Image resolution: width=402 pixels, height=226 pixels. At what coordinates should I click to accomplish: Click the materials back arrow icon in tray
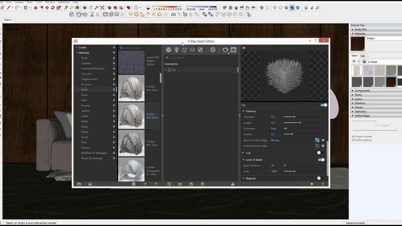354,62
